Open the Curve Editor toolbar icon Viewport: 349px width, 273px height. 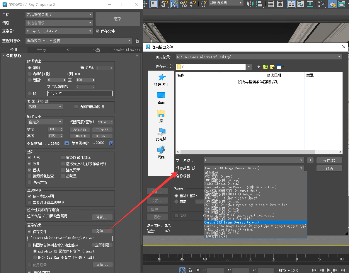(x=300, y=4)
